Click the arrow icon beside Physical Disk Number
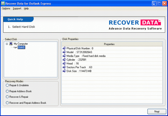 [64, 48]
